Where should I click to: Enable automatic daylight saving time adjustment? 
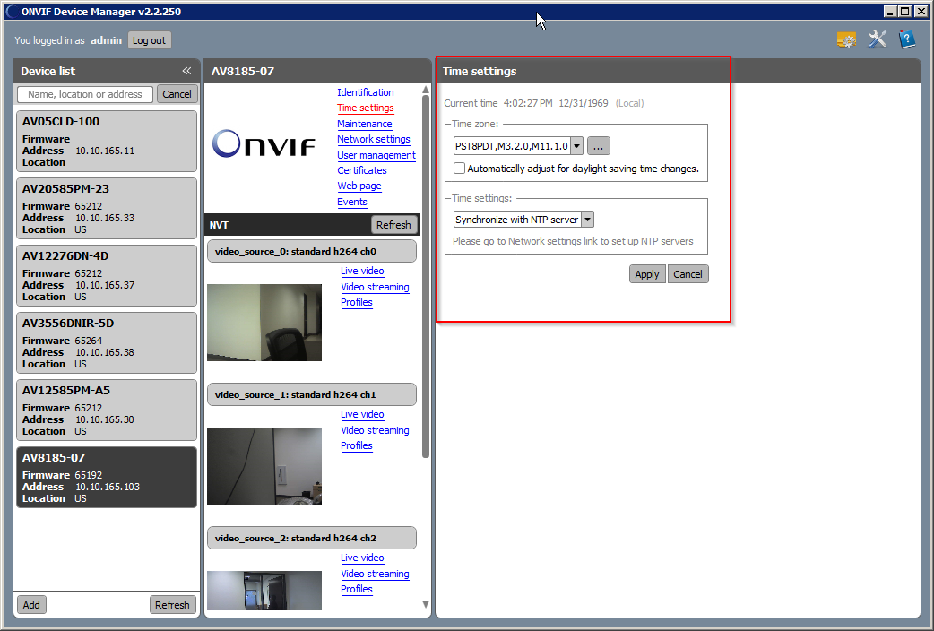pos(459,169)
